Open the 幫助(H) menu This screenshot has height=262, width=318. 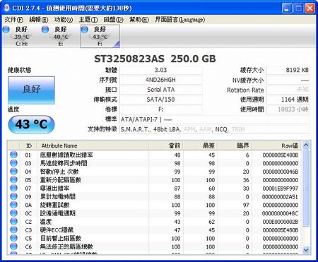point(139,20)
